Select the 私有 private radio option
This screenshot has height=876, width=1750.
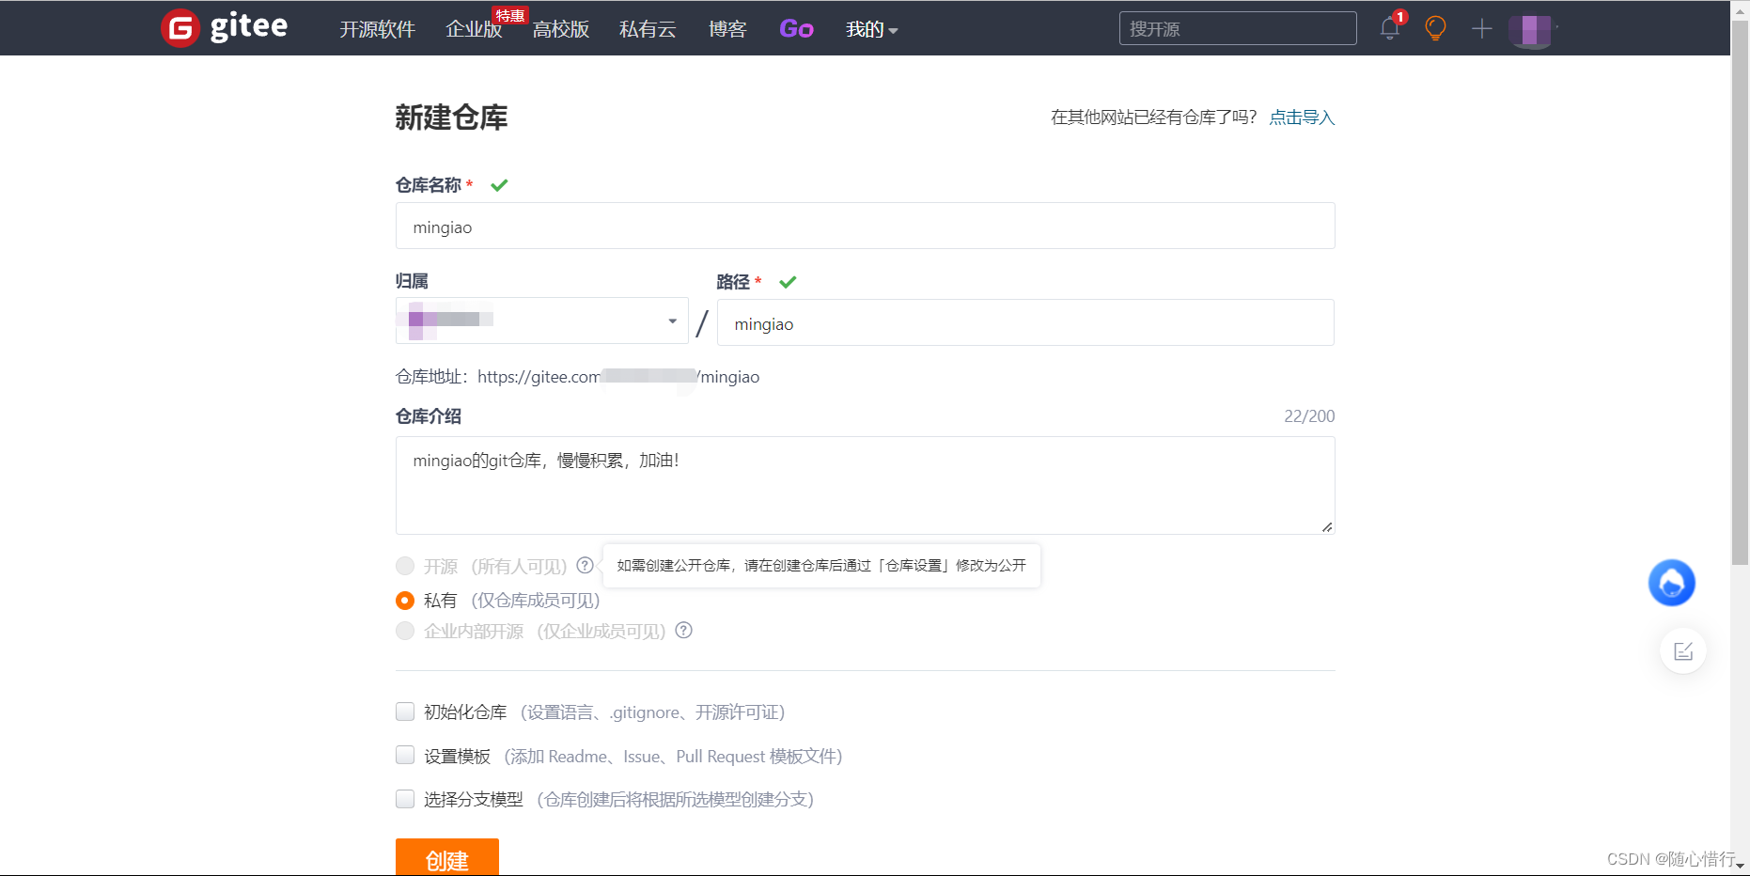(x=405, y=600)
